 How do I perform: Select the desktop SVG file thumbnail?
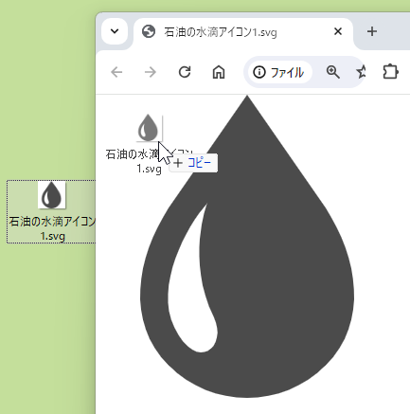click(52, 195)
